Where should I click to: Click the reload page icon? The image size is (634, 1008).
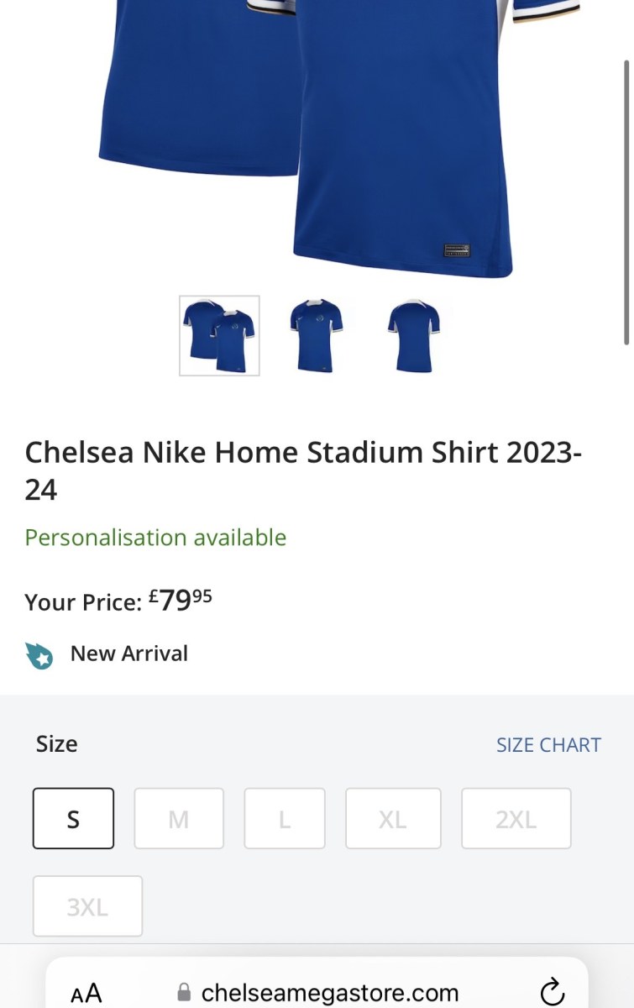(x=552, y=993)
